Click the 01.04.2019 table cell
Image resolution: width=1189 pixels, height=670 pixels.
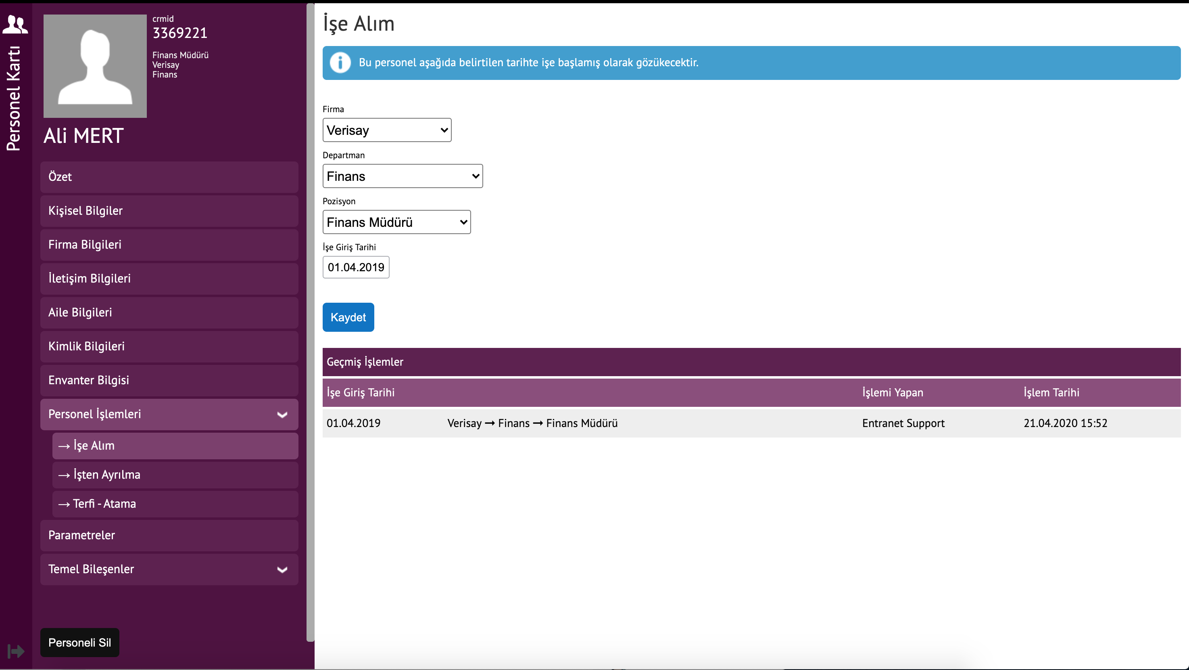354,423
